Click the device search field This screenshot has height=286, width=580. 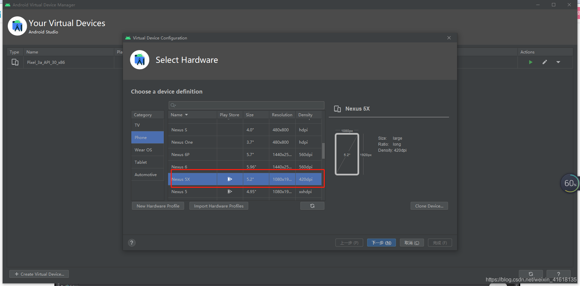coord(247,105)
